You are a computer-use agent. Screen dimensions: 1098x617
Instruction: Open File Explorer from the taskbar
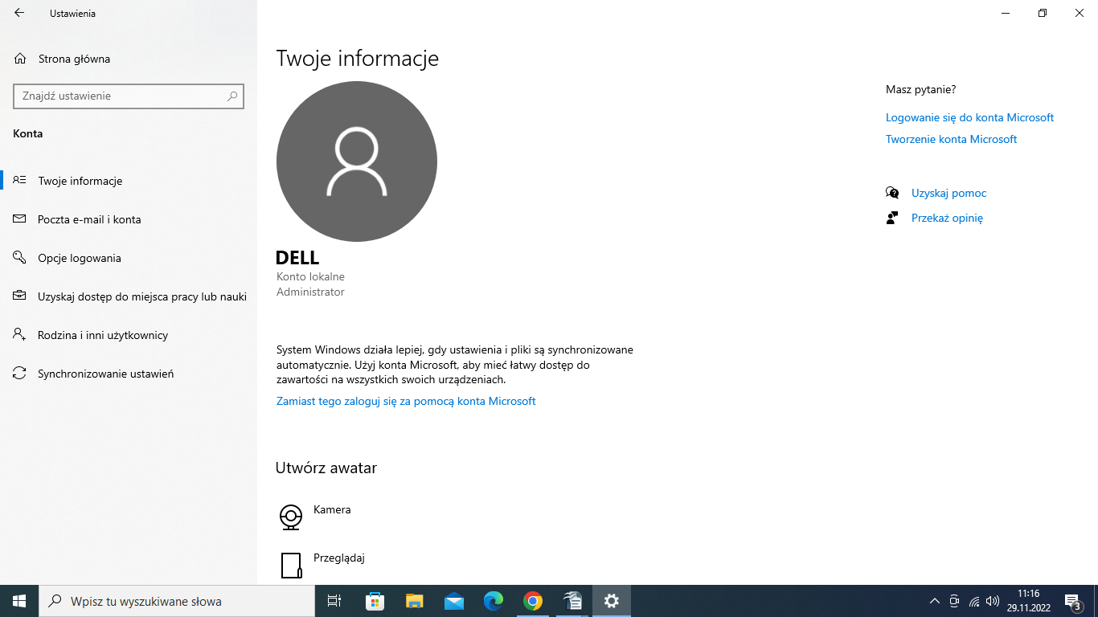click(x=414, y=601)
